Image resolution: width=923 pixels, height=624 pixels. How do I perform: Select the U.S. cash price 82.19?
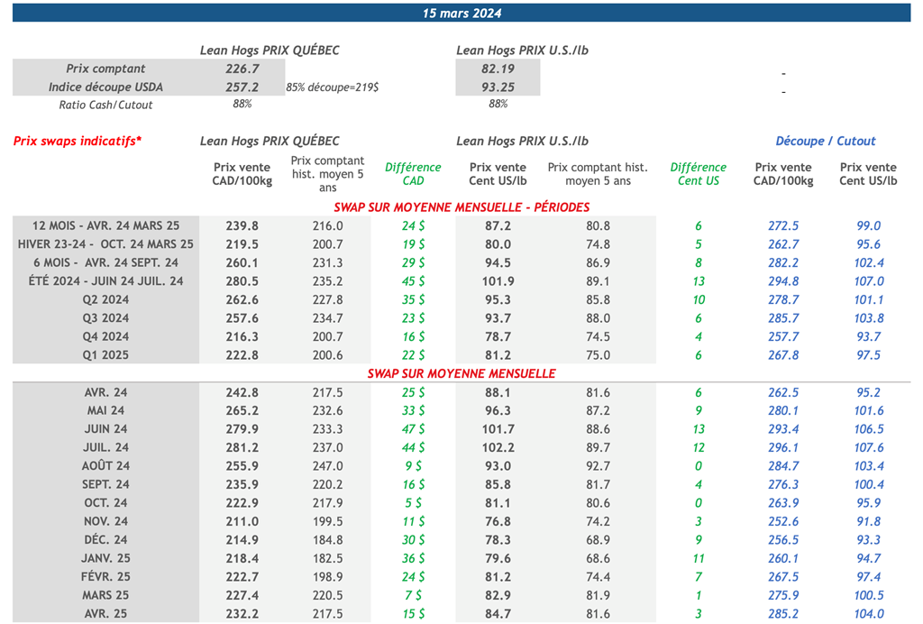(x=498, y=69)
